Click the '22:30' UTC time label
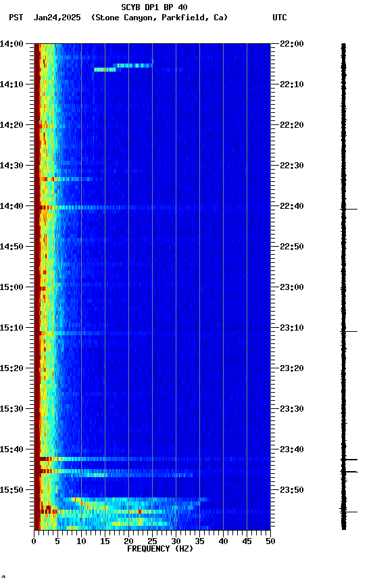Image resolution: width=373 pixels, height=584 pixels. (x=292, y=166)
